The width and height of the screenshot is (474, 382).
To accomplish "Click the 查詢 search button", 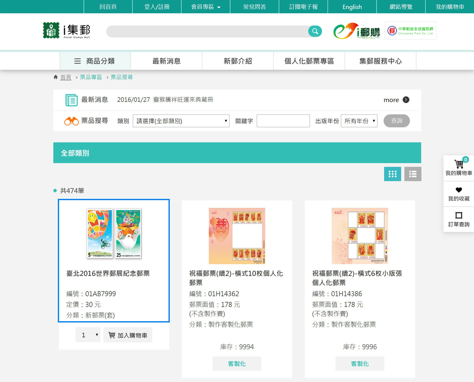I will pos(396,121).
